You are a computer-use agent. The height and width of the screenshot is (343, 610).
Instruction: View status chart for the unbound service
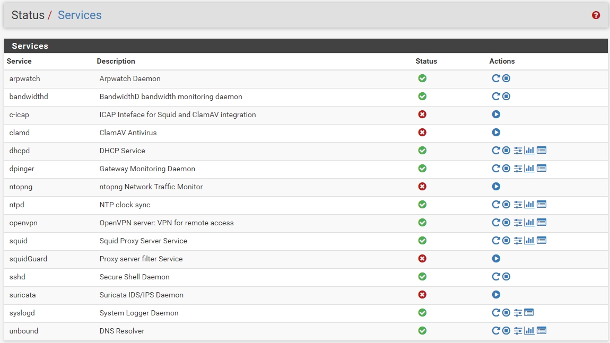pyautogui.click(x=529, y=331)
